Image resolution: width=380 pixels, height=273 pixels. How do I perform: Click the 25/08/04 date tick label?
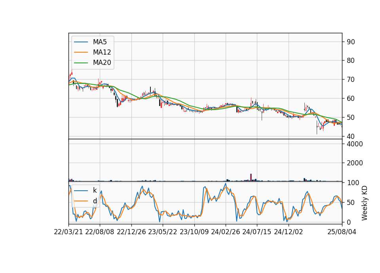[x=342, y=232]
